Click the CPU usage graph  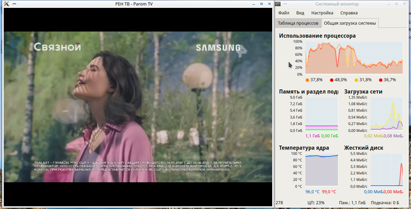pos(354,58)
